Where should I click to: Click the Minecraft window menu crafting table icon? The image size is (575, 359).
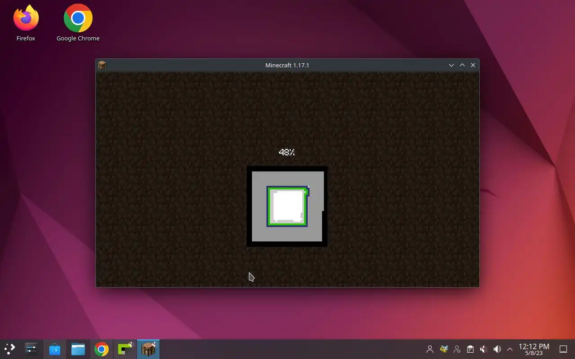point(102,65)
